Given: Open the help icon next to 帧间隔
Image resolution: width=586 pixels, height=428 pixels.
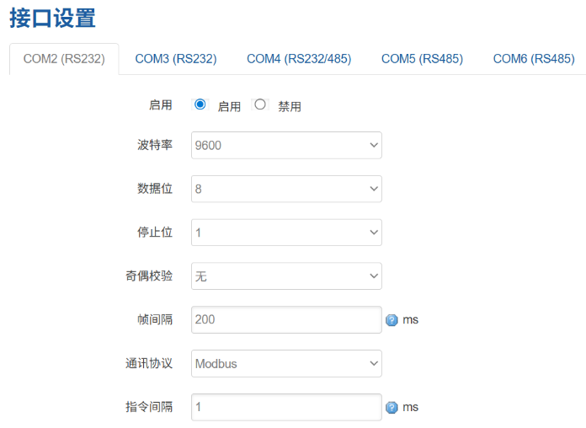Looking at the screenshot, I should [392, 320].
